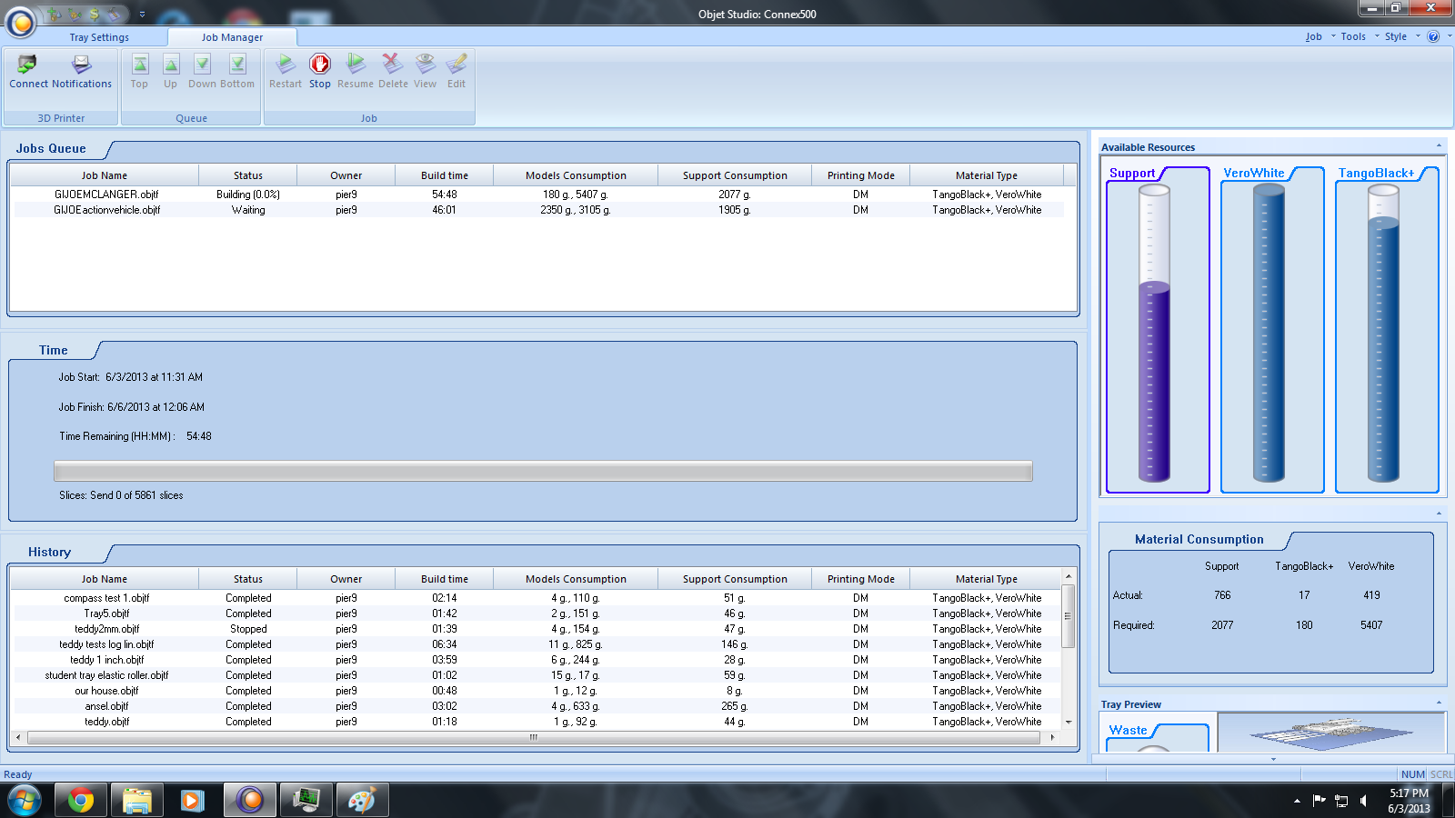Image resolution: width=1455 pixels, height=818 pixels.
Task: Open the Objet Studio application orb menu
Action: (20, 21)
